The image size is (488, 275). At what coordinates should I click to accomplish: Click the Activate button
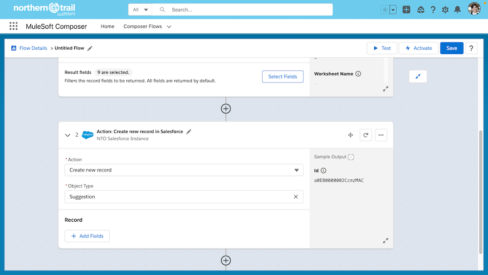point(419,48)
